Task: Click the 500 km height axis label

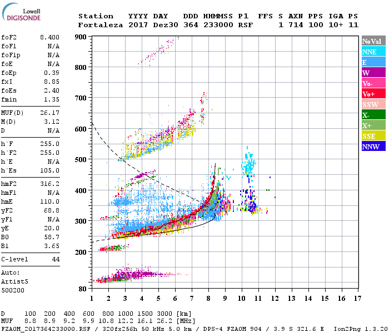Action: coord(81,160)
